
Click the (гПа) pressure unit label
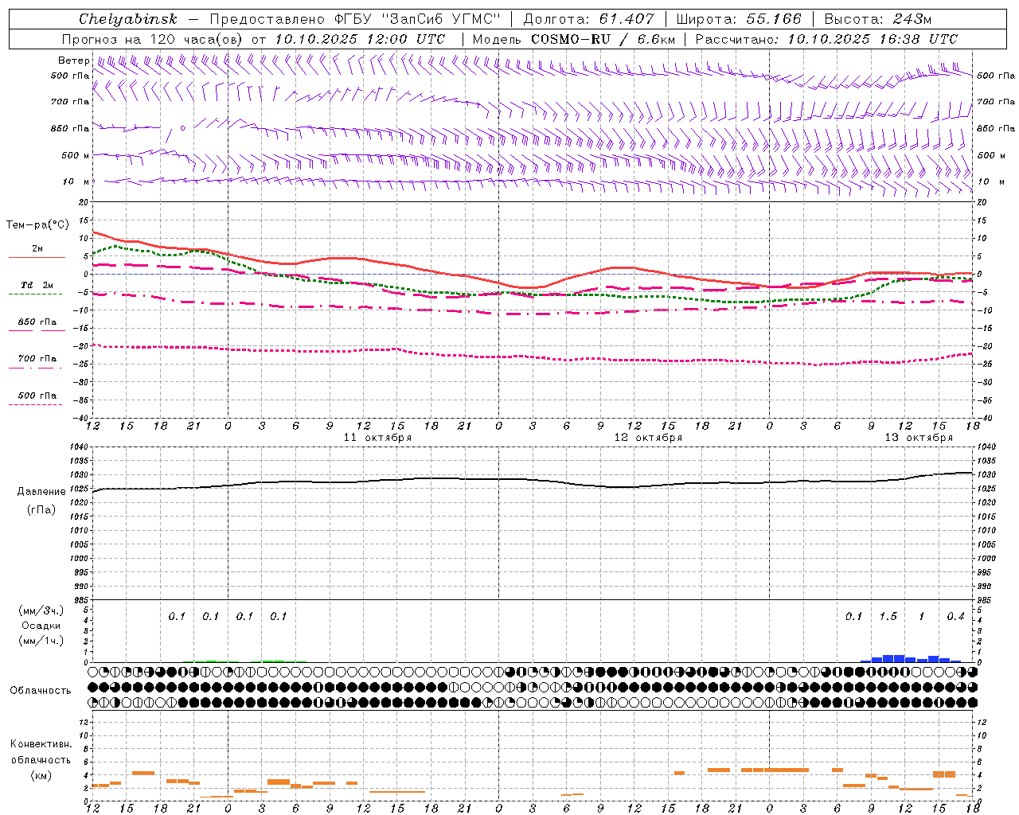[x=41, y=510]
